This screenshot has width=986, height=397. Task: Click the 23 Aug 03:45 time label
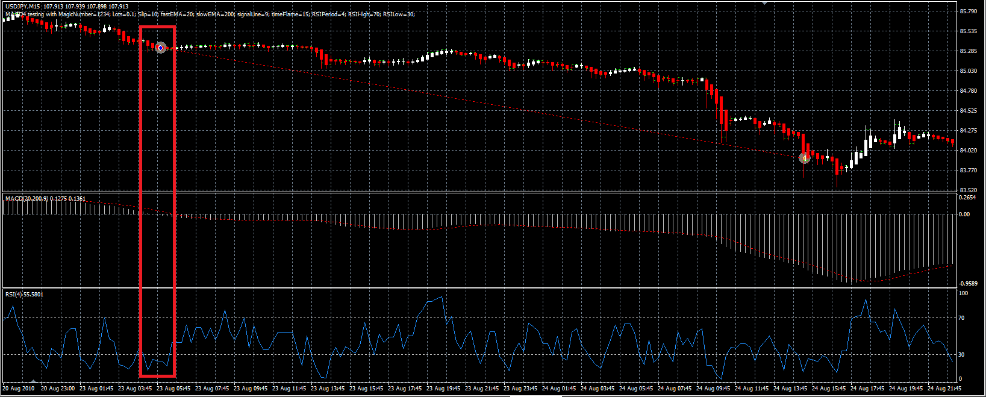[x=135, y=389]
